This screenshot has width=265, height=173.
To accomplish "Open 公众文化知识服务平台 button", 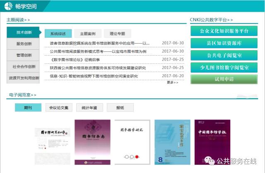I will tap(224, 31).
